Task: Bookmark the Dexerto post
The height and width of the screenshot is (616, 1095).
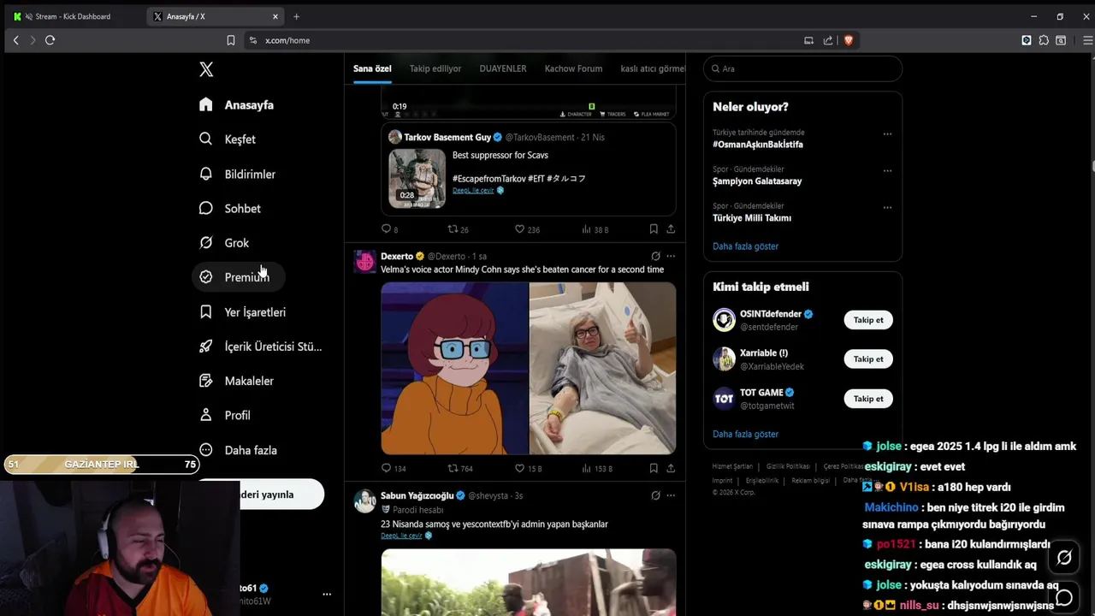Action: 654,468
